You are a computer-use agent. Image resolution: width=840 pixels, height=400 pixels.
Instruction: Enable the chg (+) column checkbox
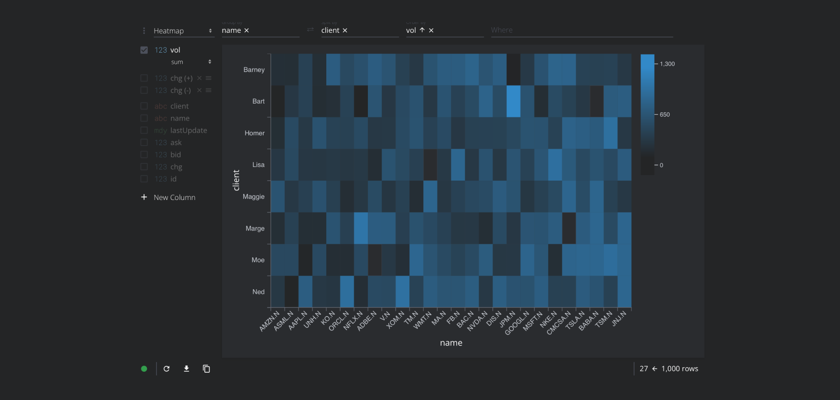pos(144,78)
